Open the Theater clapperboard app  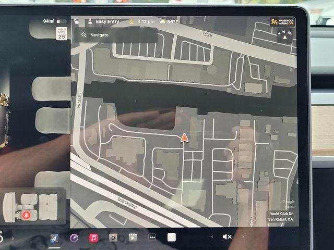(133, 238)
